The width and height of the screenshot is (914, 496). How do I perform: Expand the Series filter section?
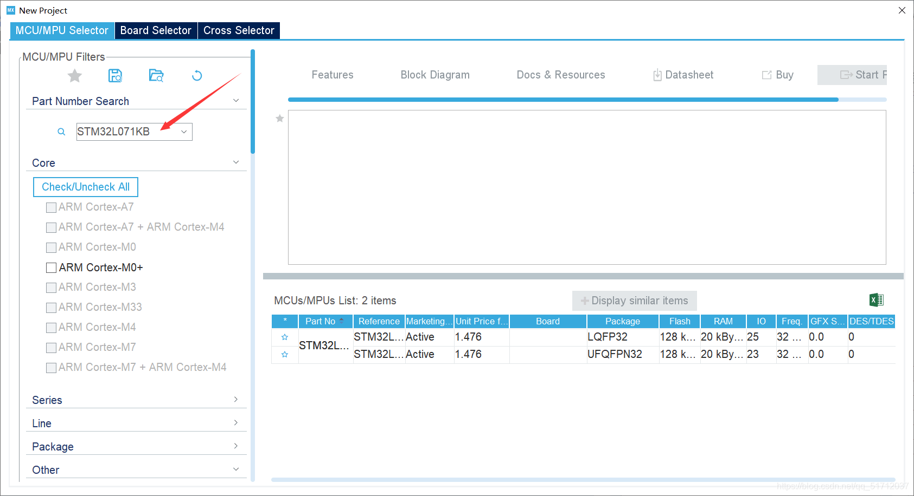(x=236, y=400)
